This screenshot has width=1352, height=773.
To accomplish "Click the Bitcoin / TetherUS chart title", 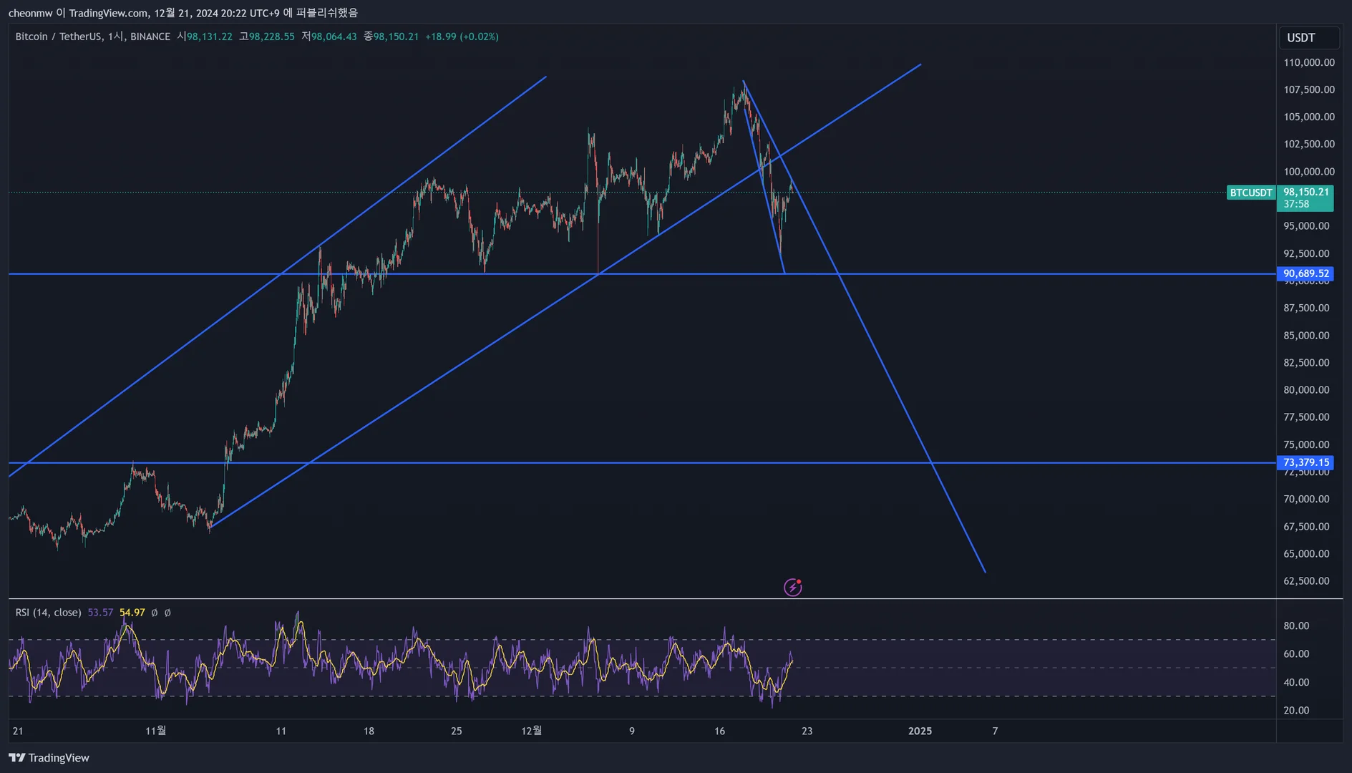I will [93, 37].
